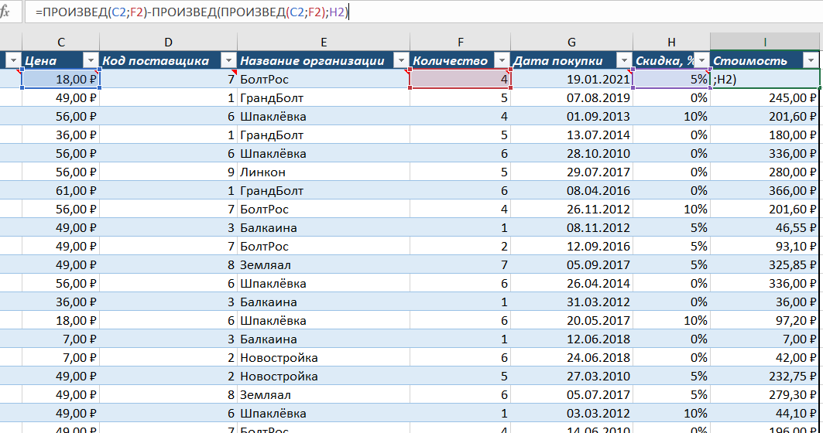The image size is (823, 433).
Task: Select cost cell 201,60 ₽ dated 01.09.2013
Action: pyautogui.click(x=765, y=117)
